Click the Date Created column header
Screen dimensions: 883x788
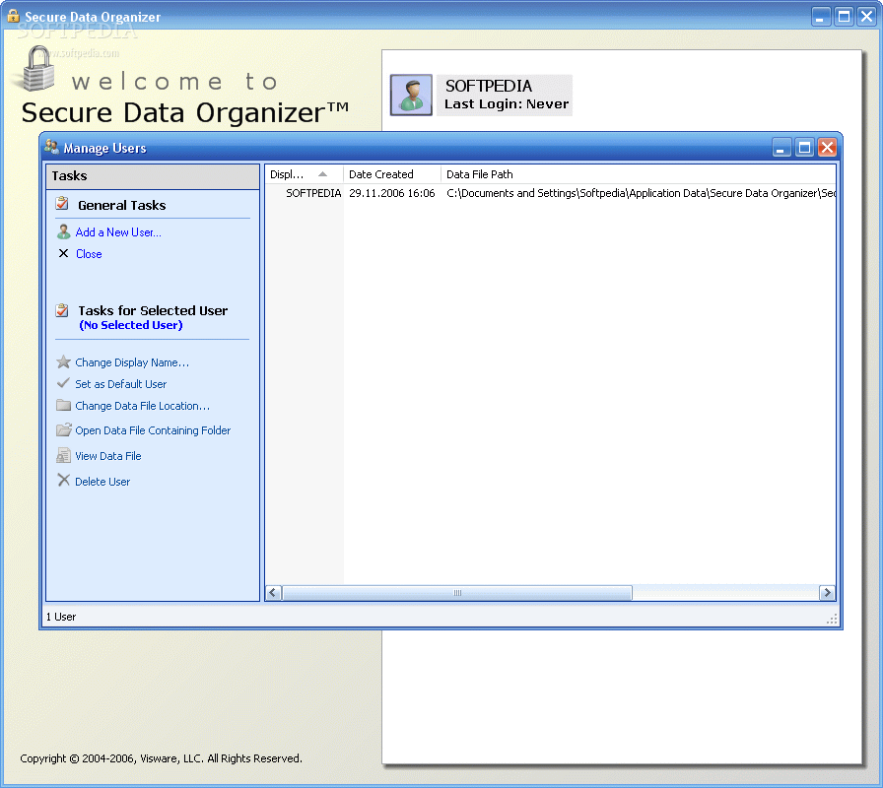click(392, 174)
